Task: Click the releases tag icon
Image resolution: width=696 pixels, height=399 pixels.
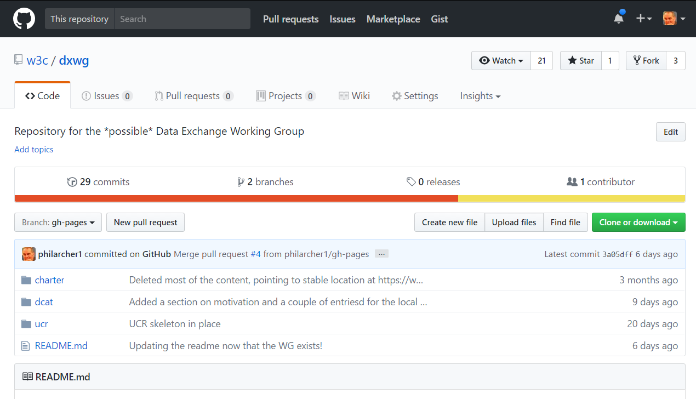Action: [411, 182]
